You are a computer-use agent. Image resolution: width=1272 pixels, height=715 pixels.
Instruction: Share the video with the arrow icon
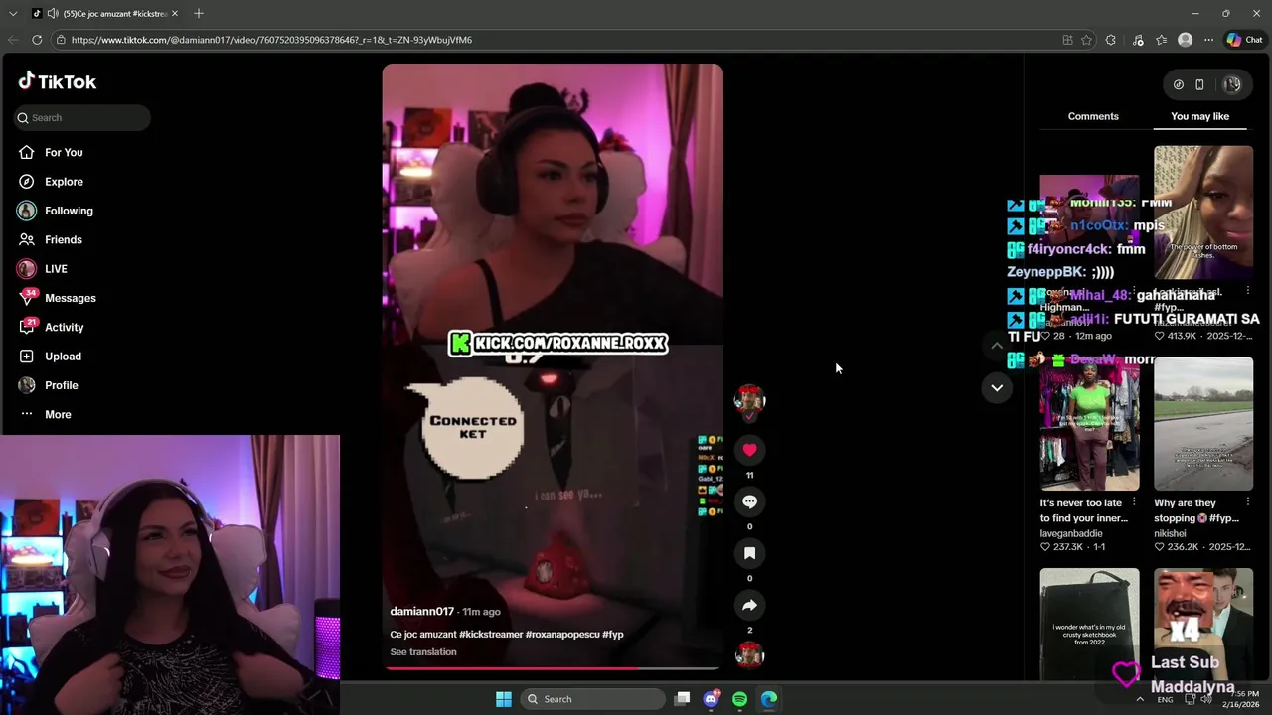749,605
